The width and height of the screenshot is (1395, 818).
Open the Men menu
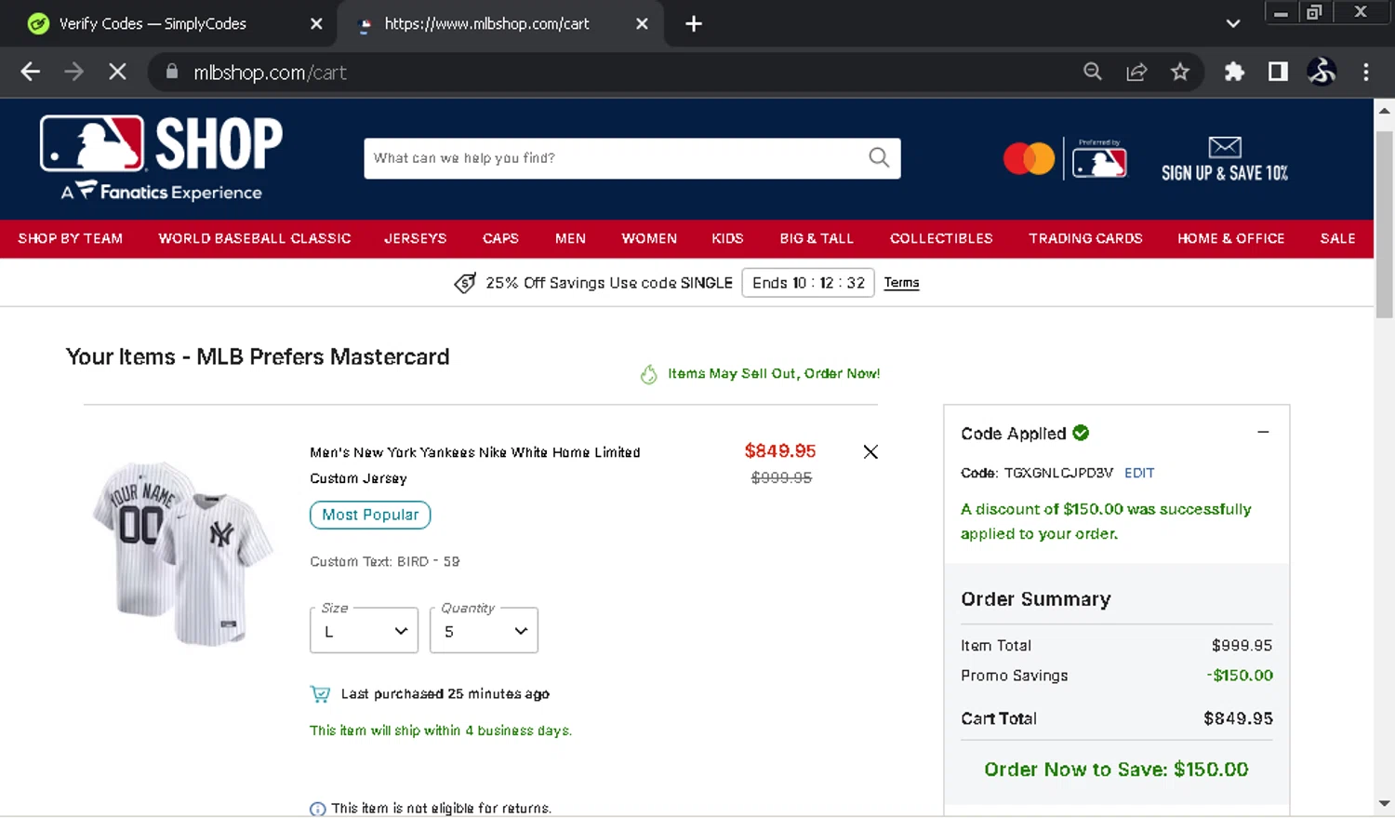click(x=570, y=238)
